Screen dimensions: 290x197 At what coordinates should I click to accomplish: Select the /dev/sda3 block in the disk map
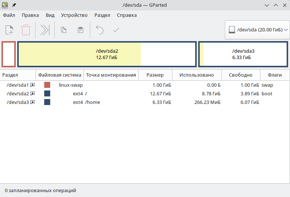tap(244, 54)
